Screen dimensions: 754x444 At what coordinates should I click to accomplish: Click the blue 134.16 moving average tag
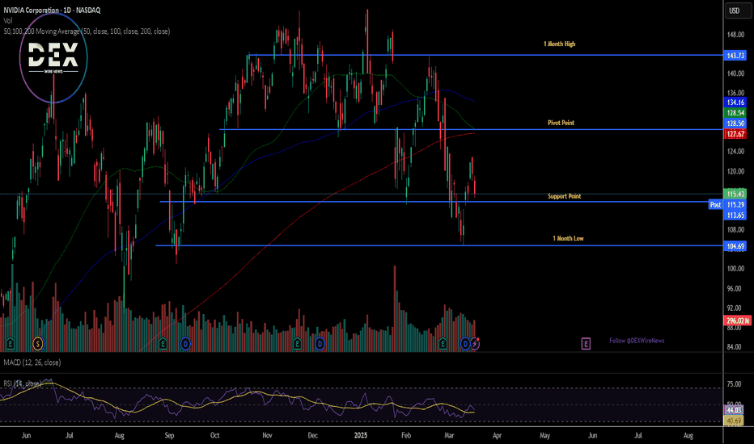point(735,103)
